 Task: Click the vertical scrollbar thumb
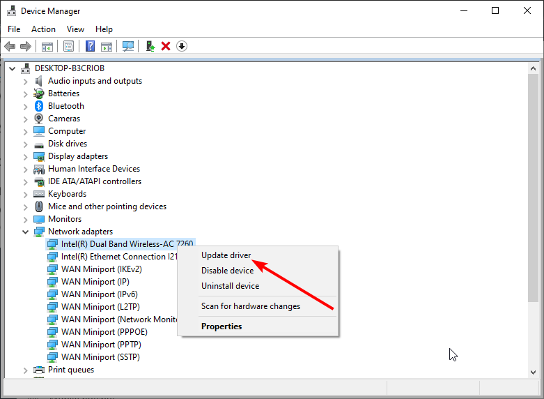coord(534,188)
